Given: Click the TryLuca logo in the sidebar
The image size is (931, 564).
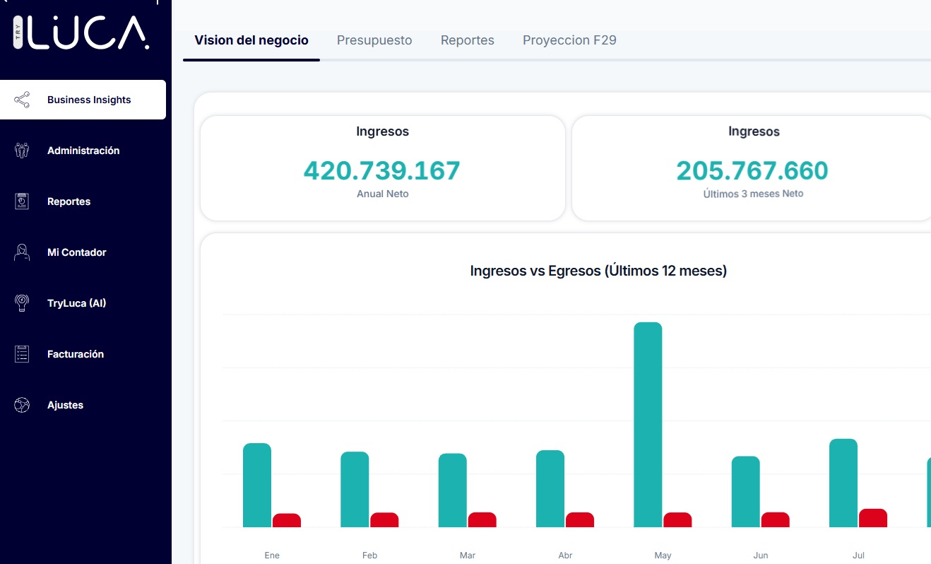Looking at the screenshot, I should tap(81, 33).
